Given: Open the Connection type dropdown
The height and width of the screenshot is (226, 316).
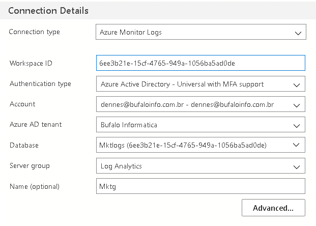Looking at the screenshot, I should click(201, 32).
